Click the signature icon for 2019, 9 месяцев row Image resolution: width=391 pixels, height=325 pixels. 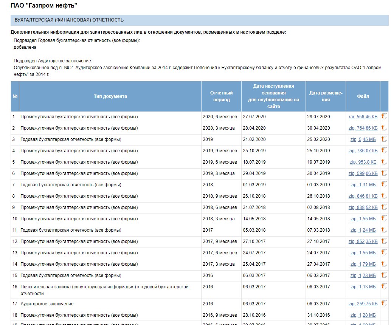point(384,150)
